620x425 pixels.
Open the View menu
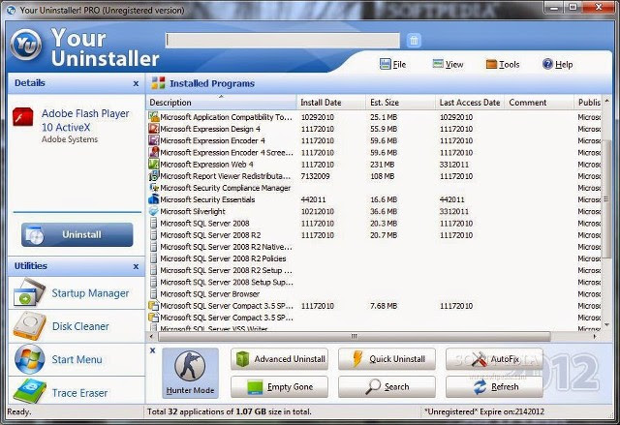click(x=448, y=64)
